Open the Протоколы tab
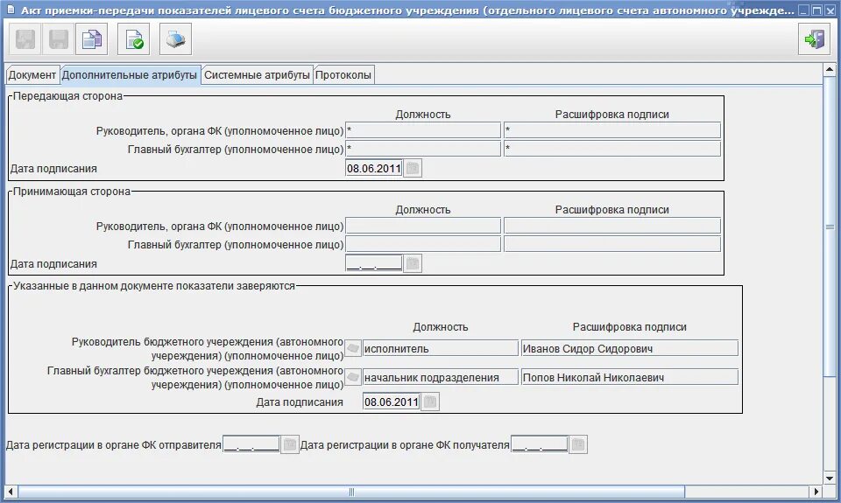The height and width of the screenshot is (503, 841). (343, 75)
